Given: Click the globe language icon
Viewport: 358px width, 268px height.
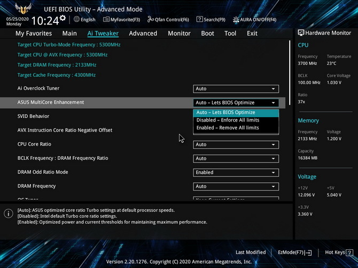Looking at the screenshot, I should click(77, 19).
